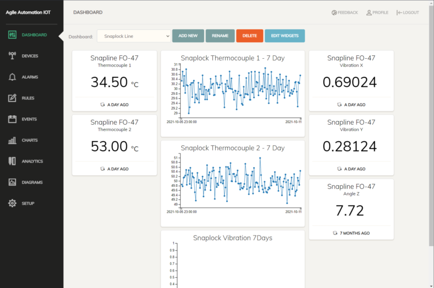The image size is (434, 288).
Task: Click the Diagrams image icon
Action: point(12,182)
